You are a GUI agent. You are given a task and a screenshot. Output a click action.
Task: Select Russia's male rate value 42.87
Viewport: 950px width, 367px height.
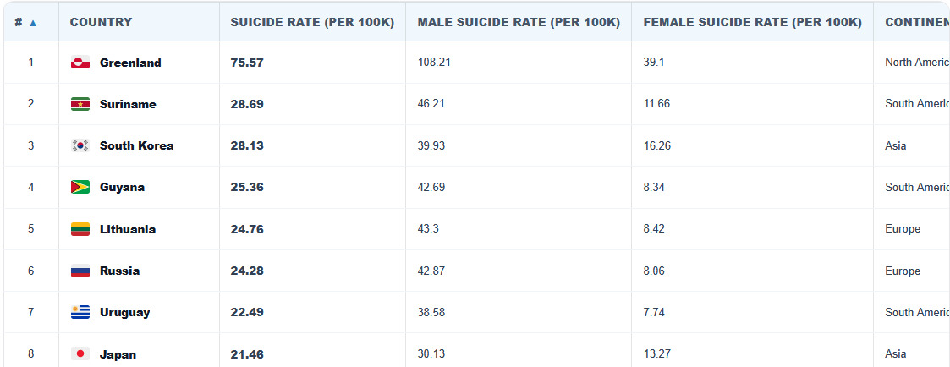click(x=431, y=271)
